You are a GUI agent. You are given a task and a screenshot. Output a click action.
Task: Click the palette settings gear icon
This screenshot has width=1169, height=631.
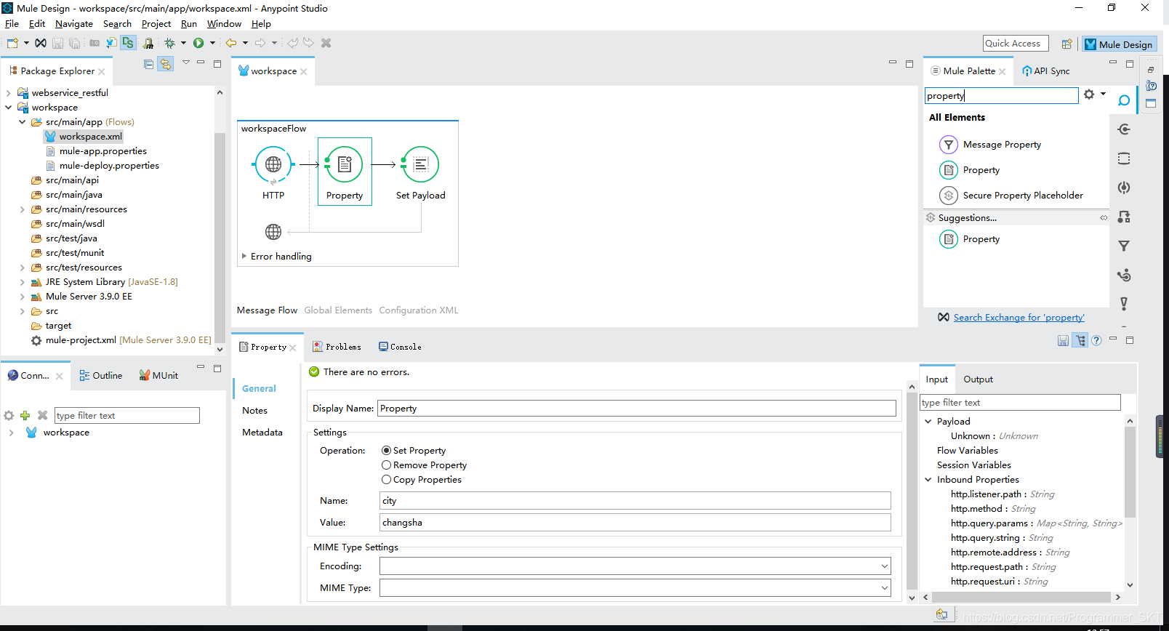click(x=1089, y=95)
